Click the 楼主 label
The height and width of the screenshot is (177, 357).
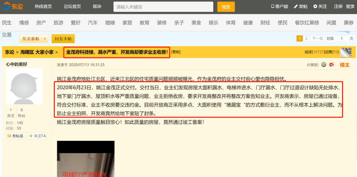click(345, 65)
